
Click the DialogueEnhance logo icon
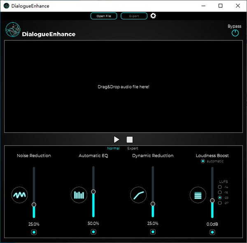(13, 30)
